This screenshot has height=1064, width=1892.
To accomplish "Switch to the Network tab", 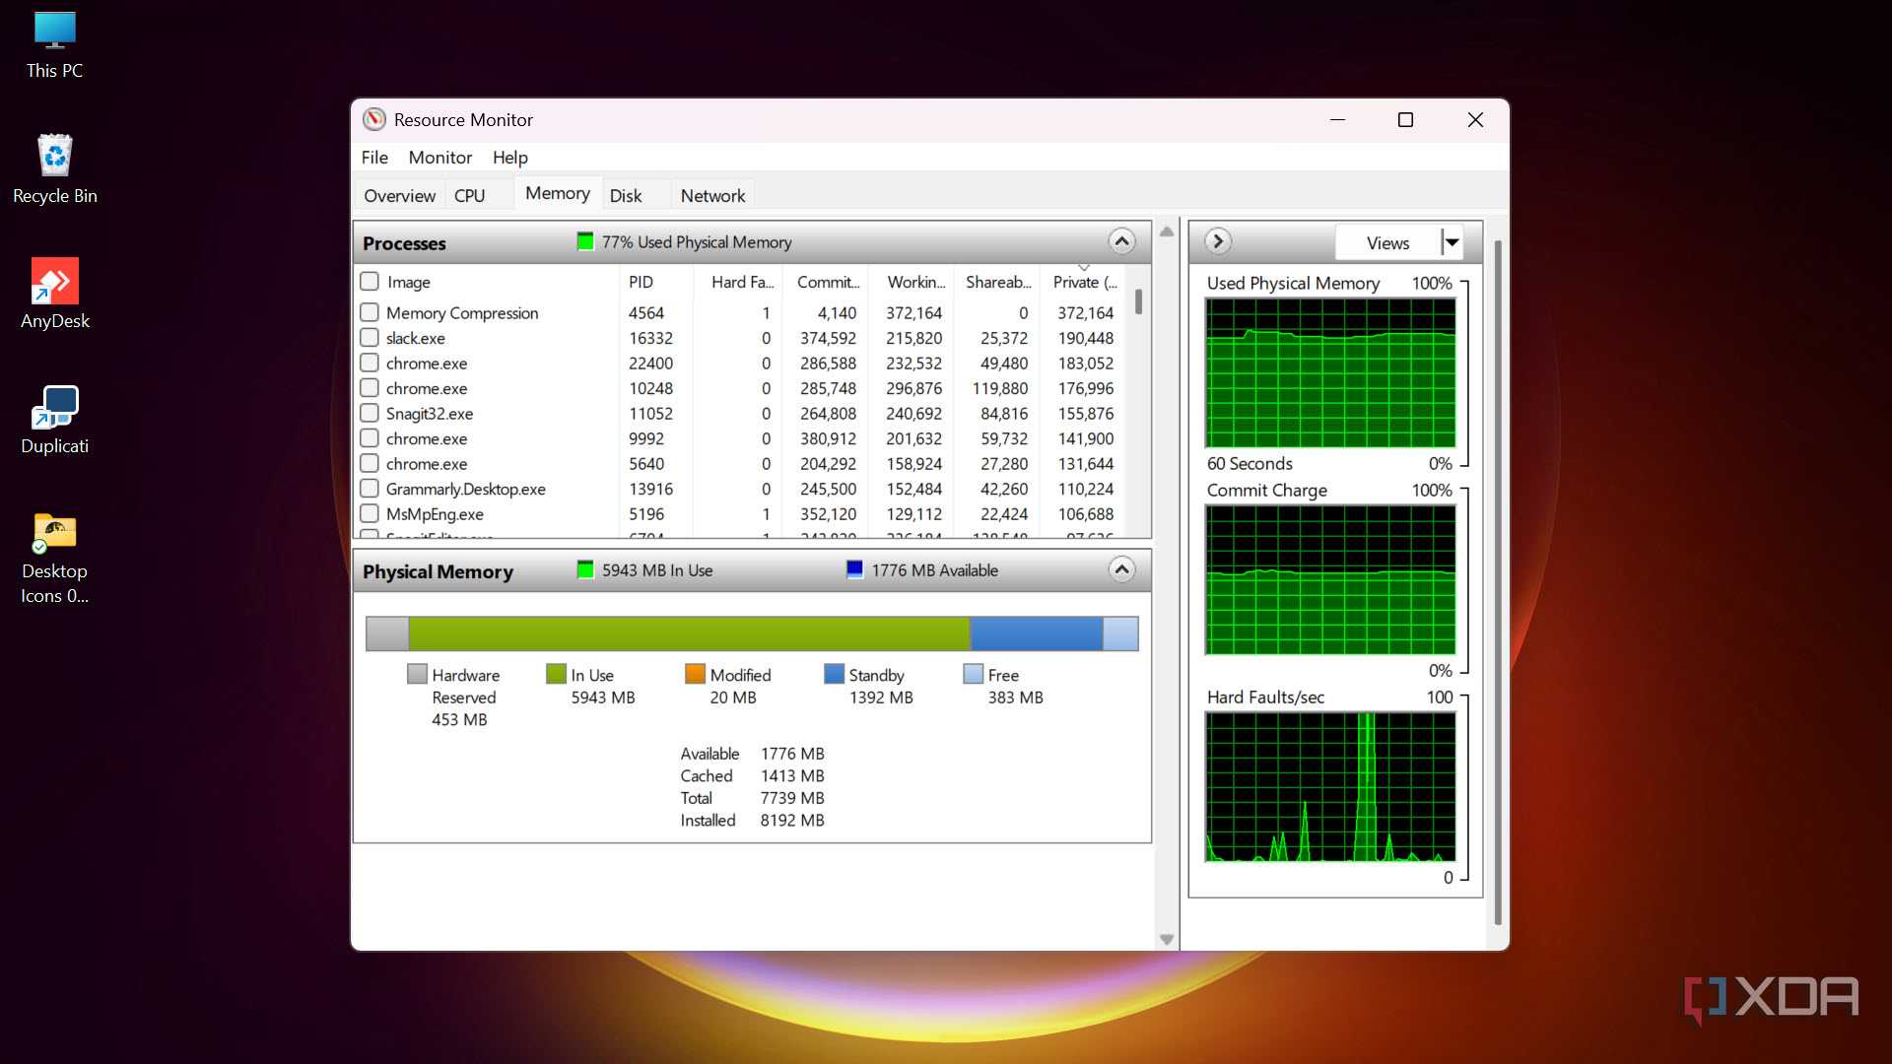I will (712, 195).
